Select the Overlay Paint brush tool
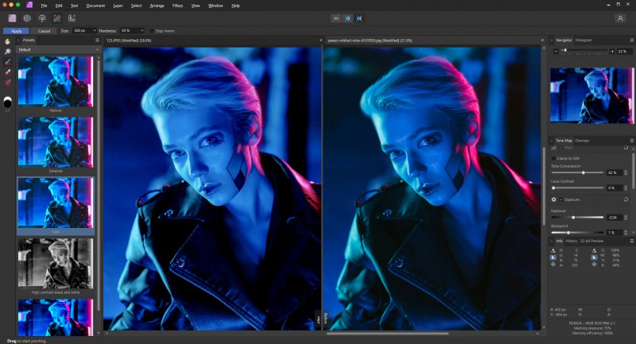The image size is (636, 344). (7, 62)
